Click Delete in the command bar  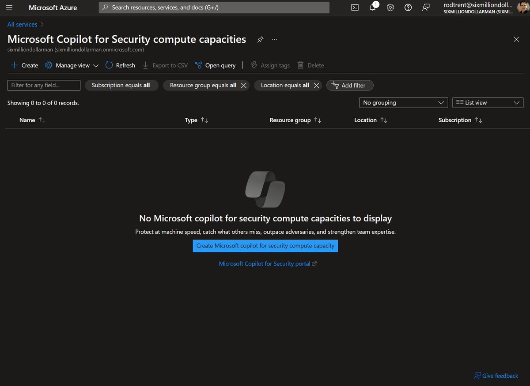[x=310, y=65]
